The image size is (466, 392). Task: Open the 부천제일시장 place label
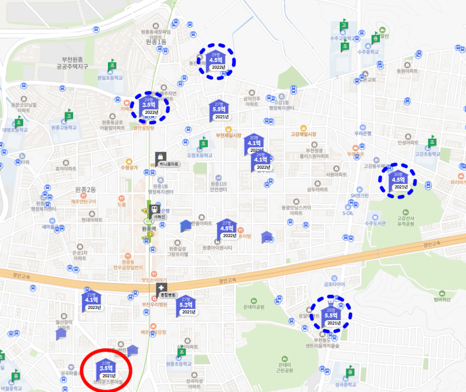(x=229, y=135)
